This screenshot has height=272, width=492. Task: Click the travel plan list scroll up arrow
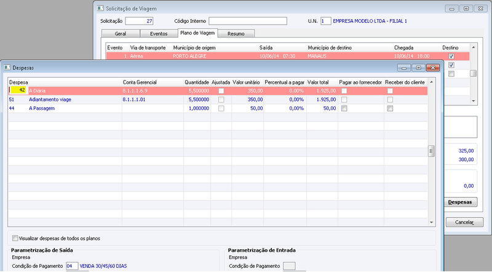tap(473, 47)
